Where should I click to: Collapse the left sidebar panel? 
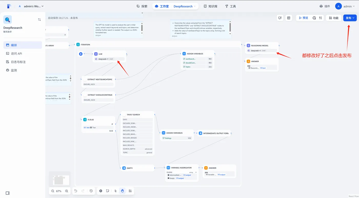click(x=7, y=193)
